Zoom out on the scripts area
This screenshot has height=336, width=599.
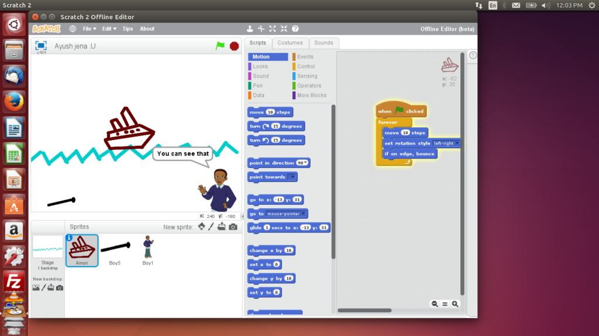(x=435, y=304)
